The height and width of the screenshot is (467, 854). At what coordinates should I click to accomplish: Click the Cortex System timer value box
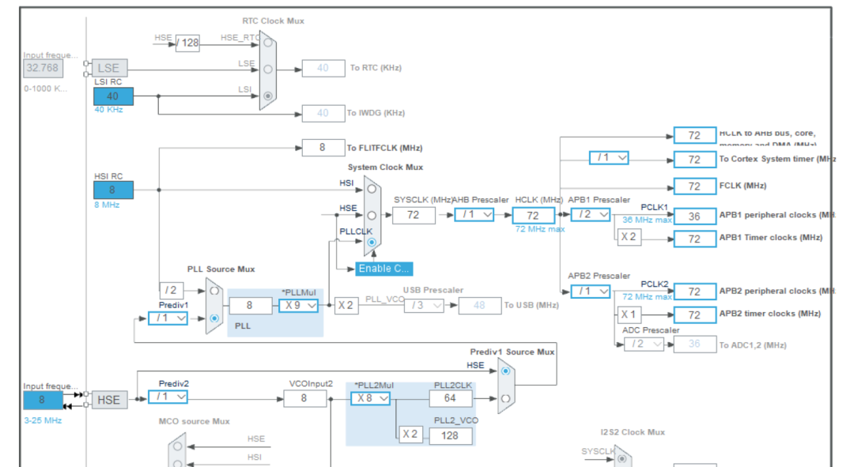coord(694,160)
